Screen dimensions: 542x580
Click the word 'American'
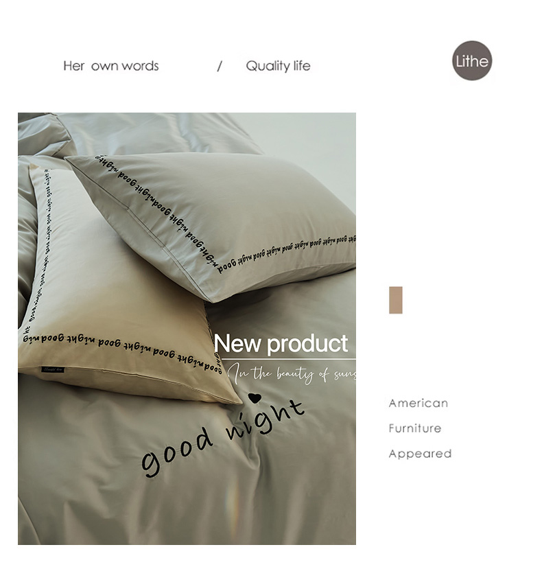(x=418, y=403)
